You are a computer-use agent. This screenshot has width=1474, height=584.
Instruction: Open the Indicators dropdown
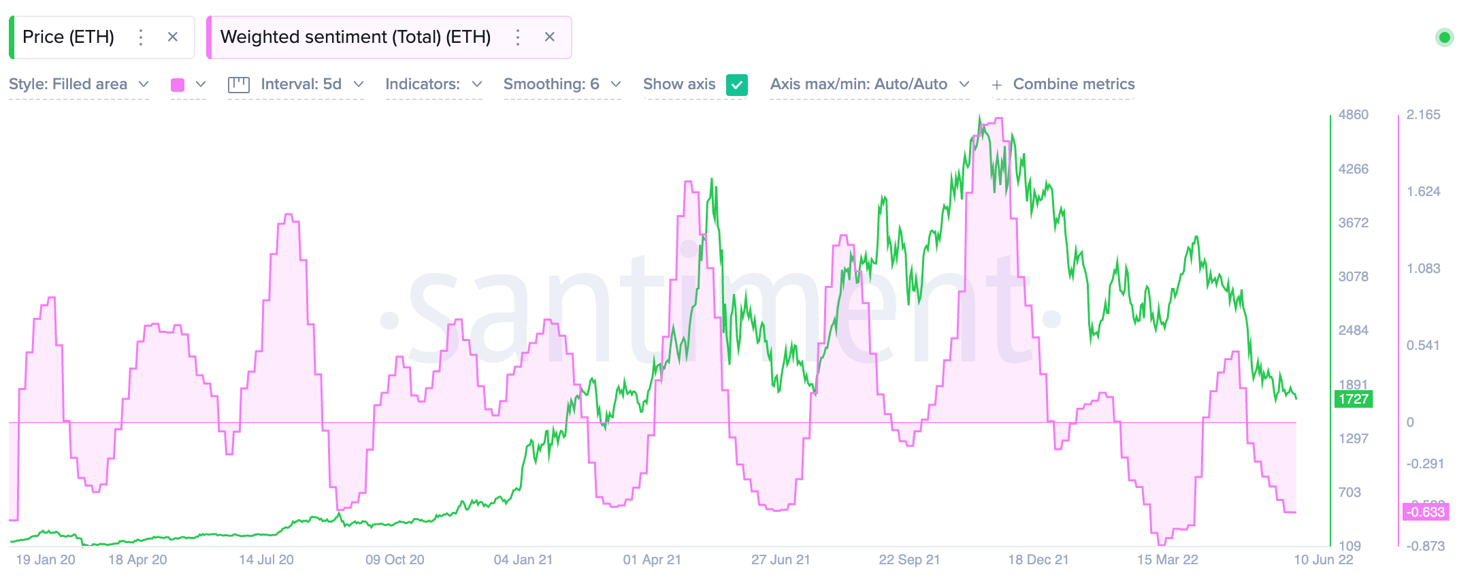[x=433, y=84]
